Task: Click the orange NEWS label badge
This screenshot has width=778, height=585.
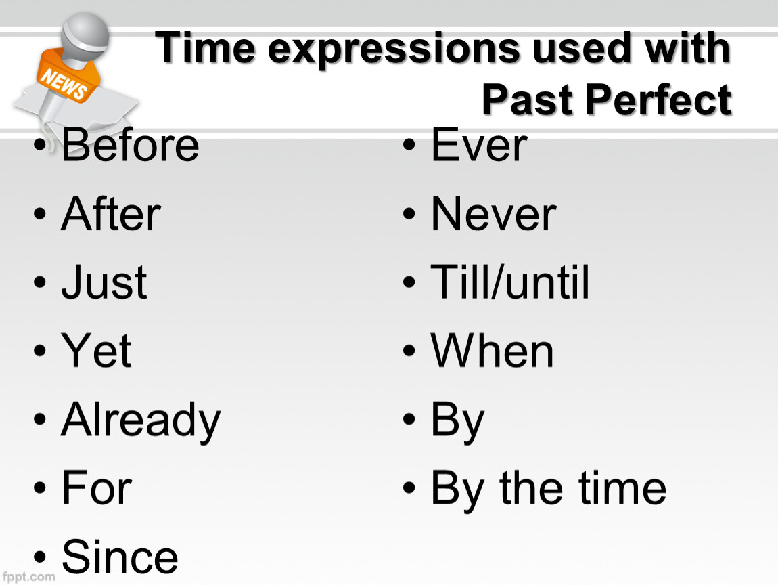Action: click(64, 85)
